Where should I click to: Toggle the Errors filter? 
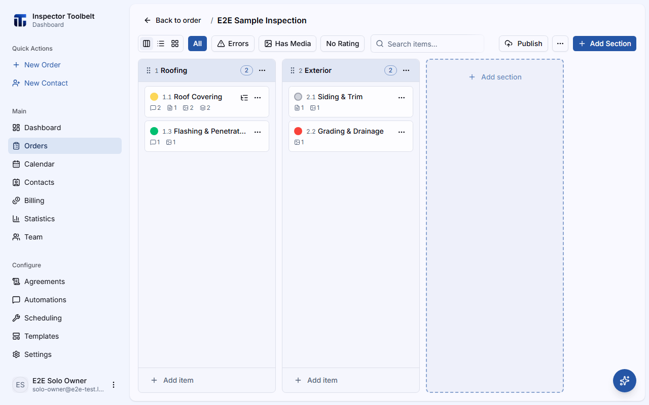pos(233,44)
